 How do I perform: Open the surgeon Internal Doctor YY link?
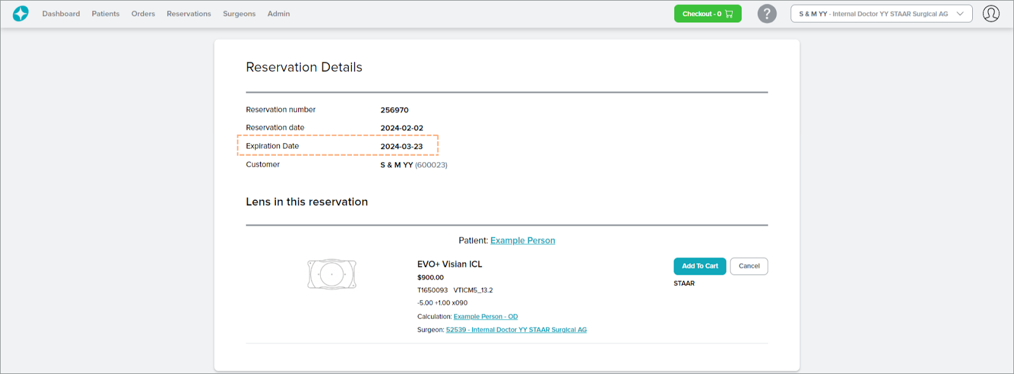click(x=516, y=330)
